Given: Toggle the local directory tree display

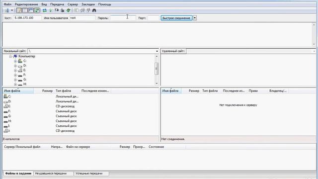Looking at the screenshot, I should (x=25, y=10).
